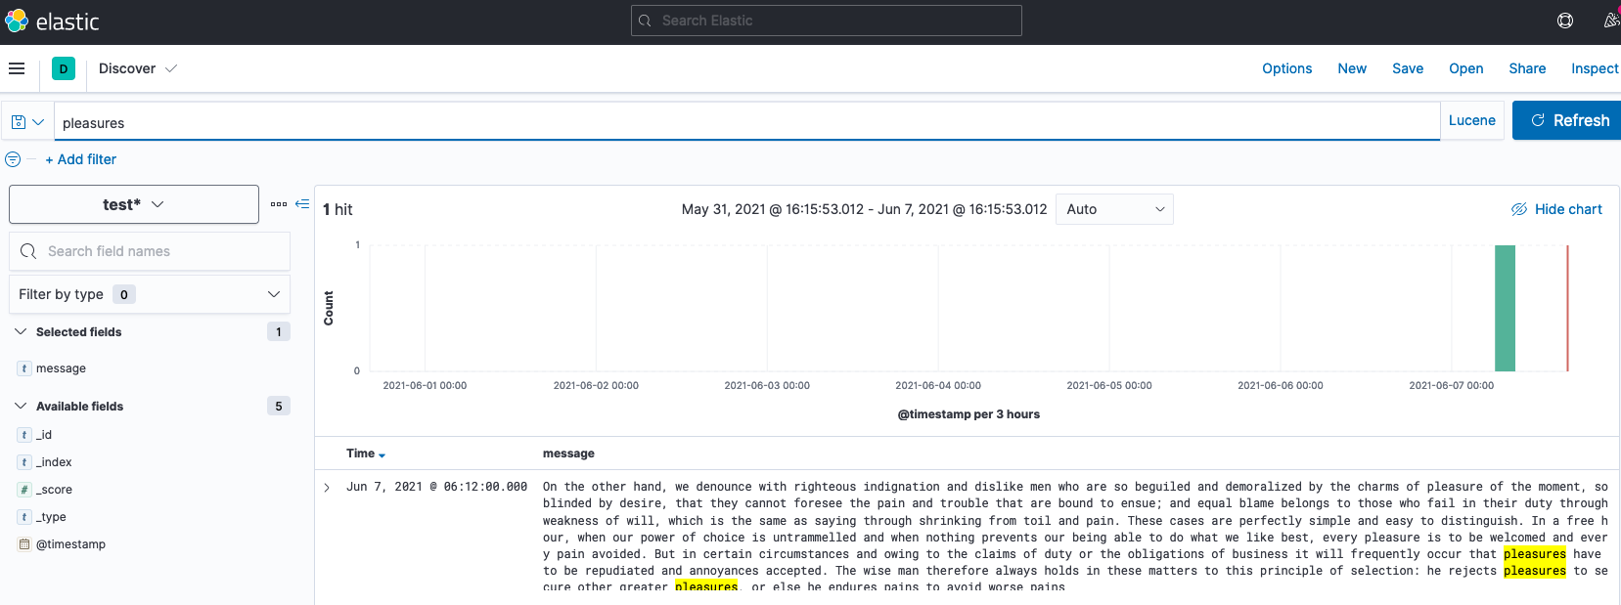The width and height of the screenshot is (1621, 605).
Task: Click the message column header
Action: (x=568, y=454)
